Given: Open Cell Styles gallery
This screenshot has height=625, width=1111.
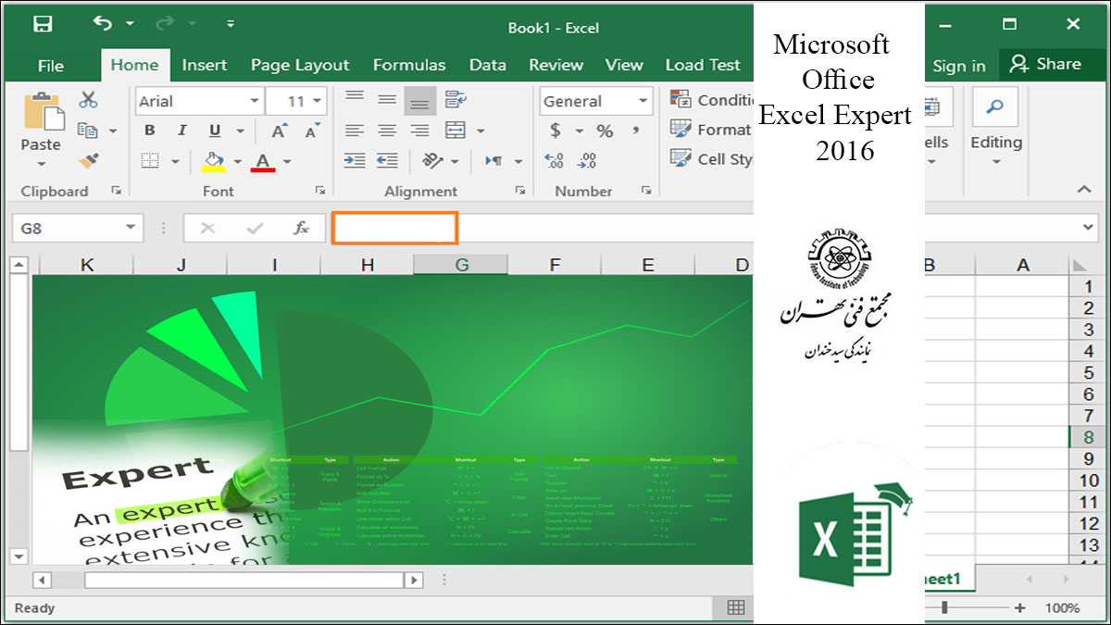Looking at the screenshot, I should click(x=711, y=159).
